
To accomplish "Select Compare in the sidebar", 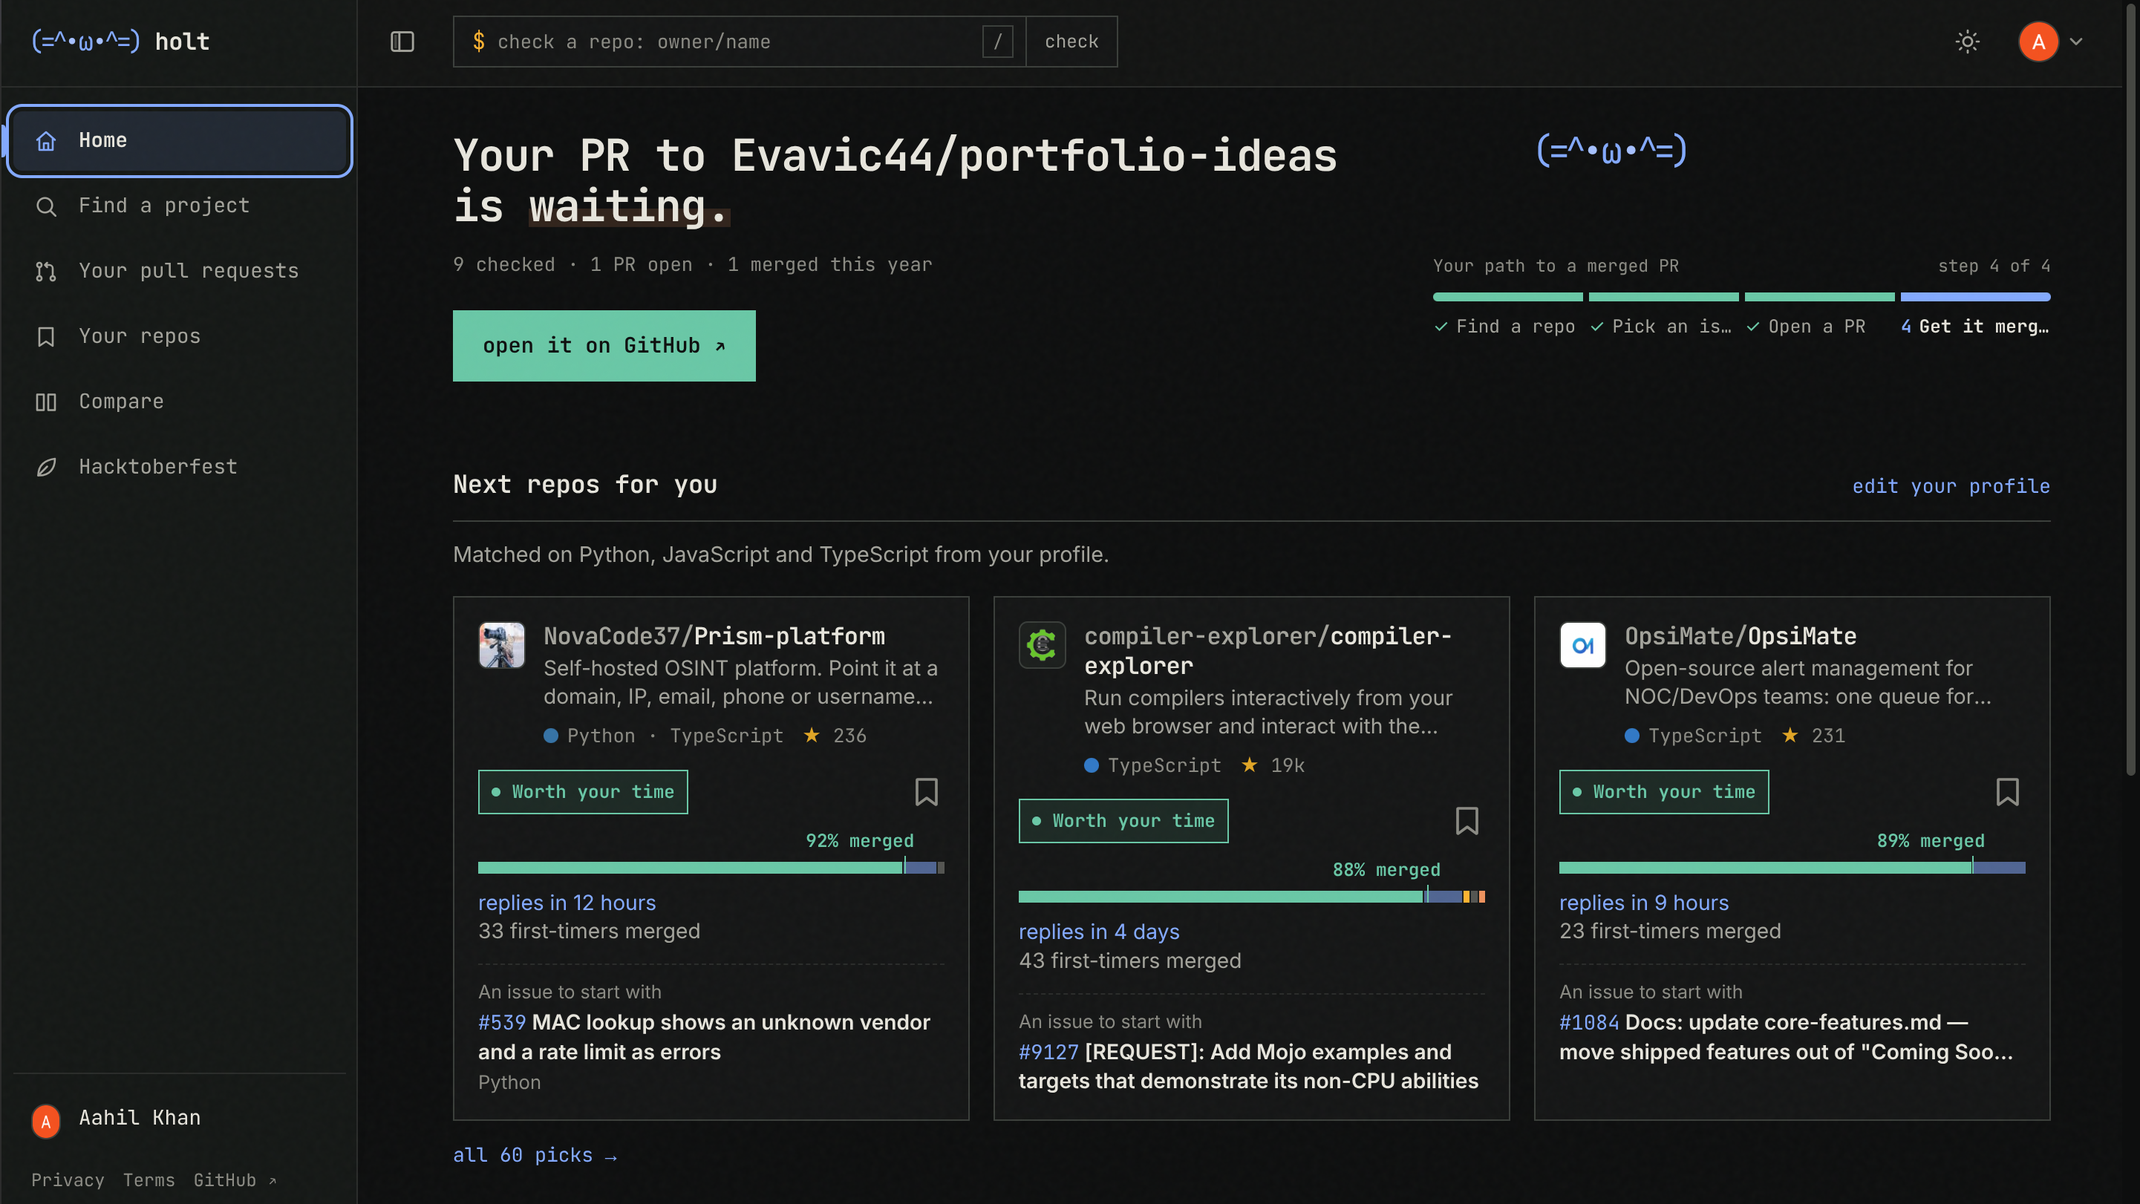I will (180, 402).
